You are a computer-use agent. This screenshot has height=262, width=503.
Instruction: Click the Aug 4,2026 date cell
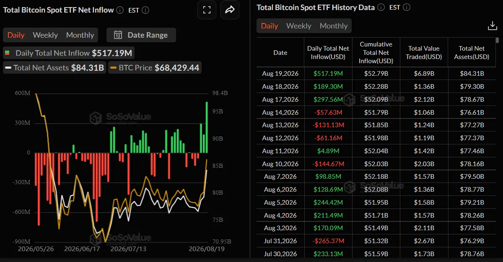click(280, 215)
